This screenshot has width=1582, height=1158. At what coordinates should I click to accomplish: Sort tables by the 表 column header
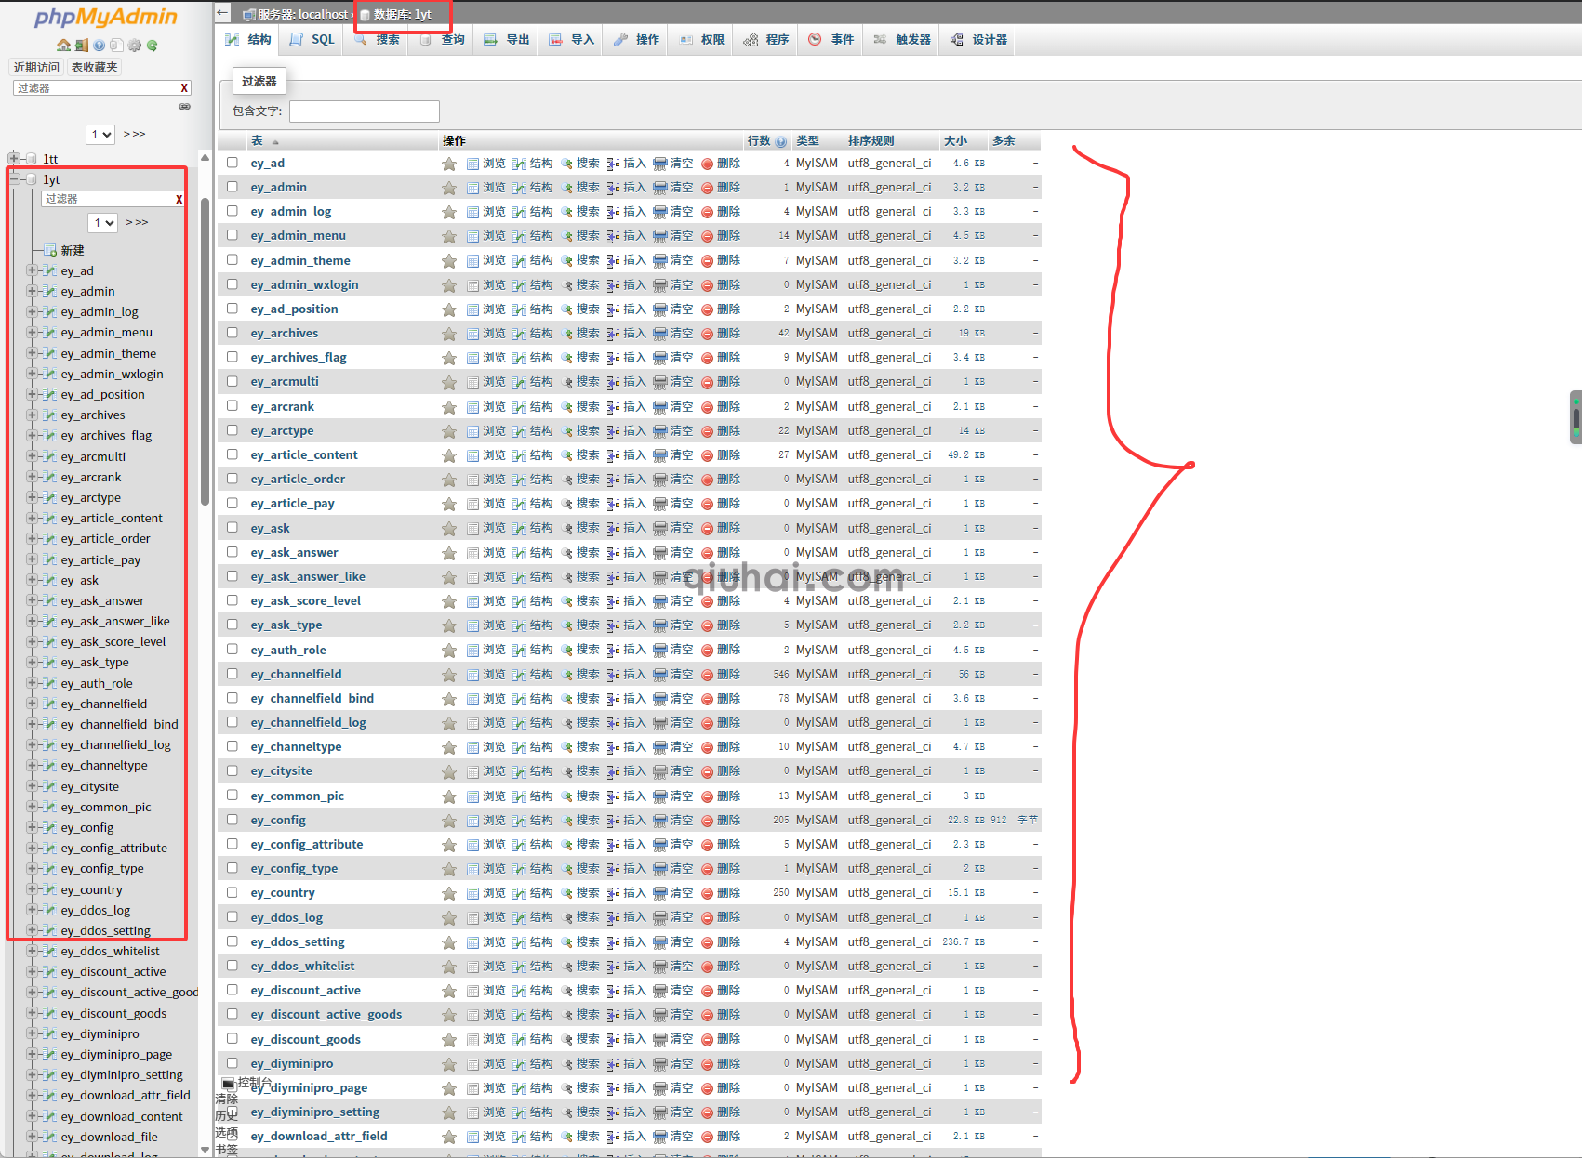tap(257, 141)
